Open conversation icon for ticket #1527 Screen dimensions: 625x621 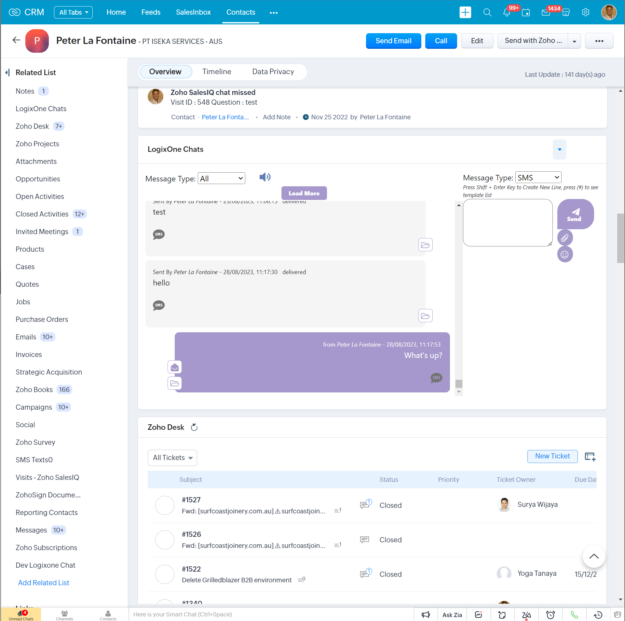pyautogui.click(x=365, y=504)
